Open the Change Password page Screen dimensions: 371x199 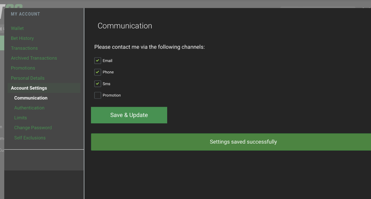33,128
